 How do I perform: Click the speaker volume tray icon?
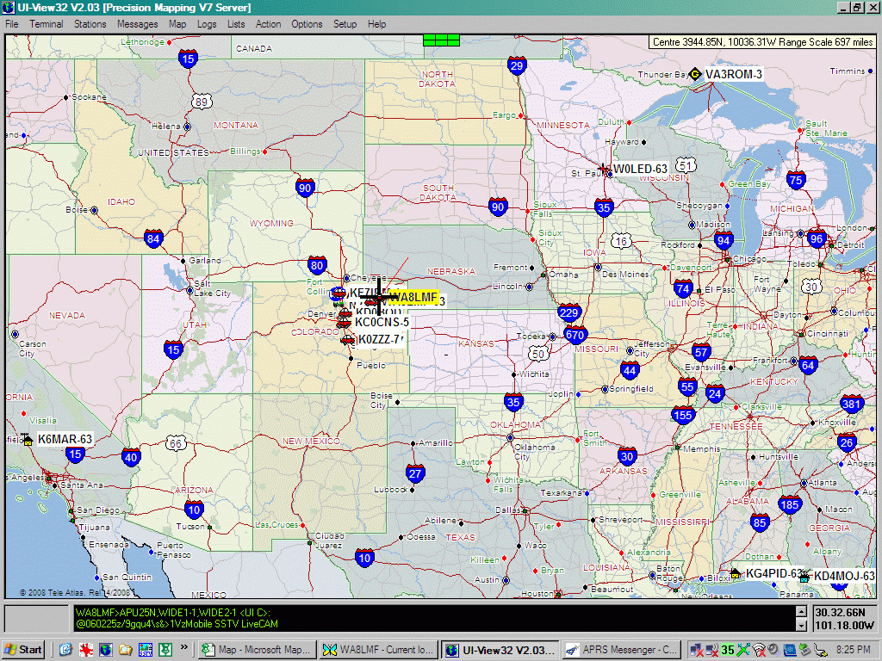pyautogui.click(x=773, y=650)
